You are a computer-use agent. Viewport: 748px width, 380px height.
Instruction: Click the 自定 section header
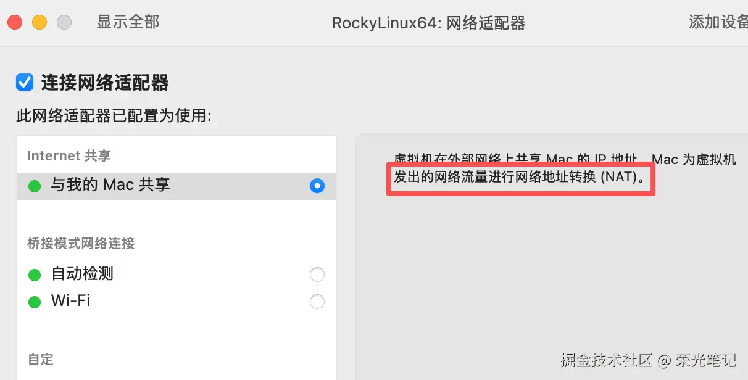pyautogui.click(x=41, y=359)
